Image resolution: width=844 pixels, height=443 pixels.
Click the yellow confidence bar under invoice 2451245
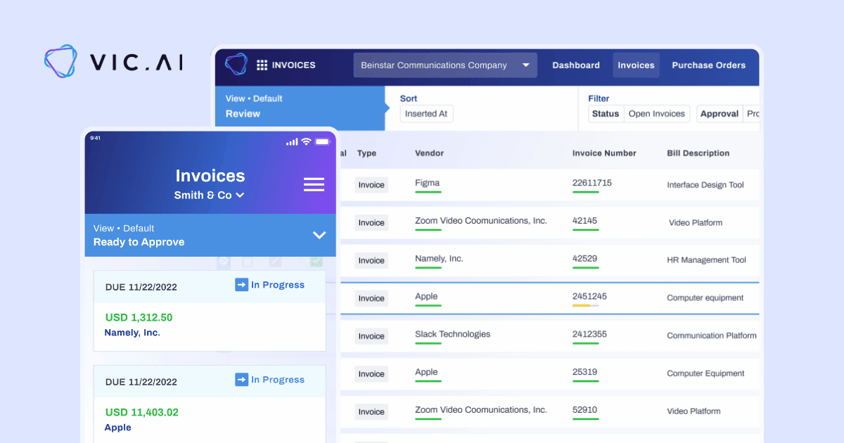[582, 305]
